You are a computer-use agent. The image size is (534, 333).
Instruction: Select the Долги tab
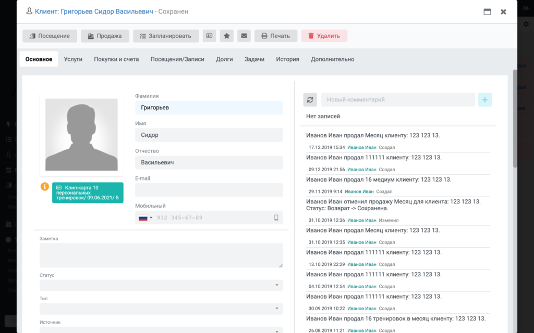224,59
